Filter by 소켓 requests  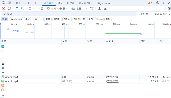tap(90, 19)
